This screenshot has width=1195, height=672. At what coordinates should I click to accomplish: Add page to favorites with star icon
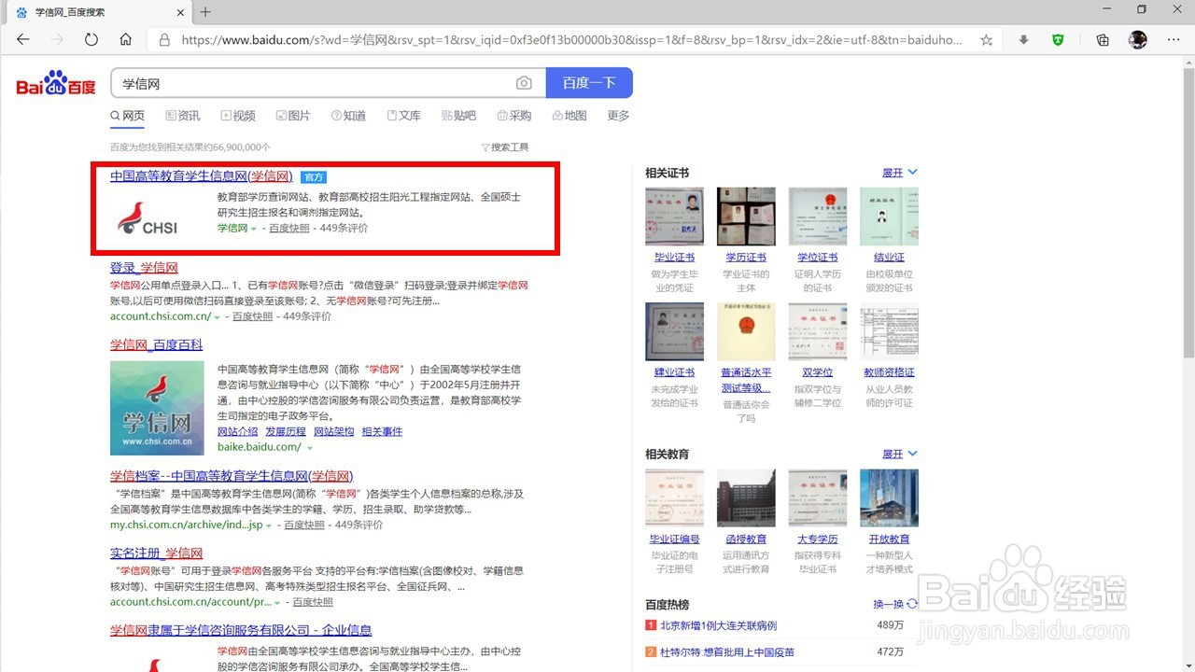[x=985, y=39]
